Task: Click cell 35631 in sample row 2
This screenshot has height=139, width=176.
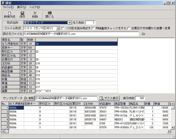Action: (x=107, y=112)
